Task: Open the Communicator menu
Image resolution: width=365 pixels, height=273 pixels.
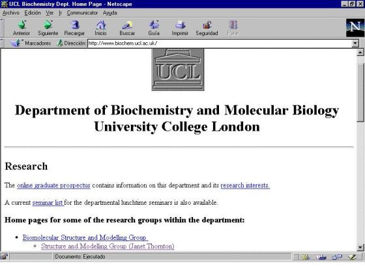Action: 82,13
